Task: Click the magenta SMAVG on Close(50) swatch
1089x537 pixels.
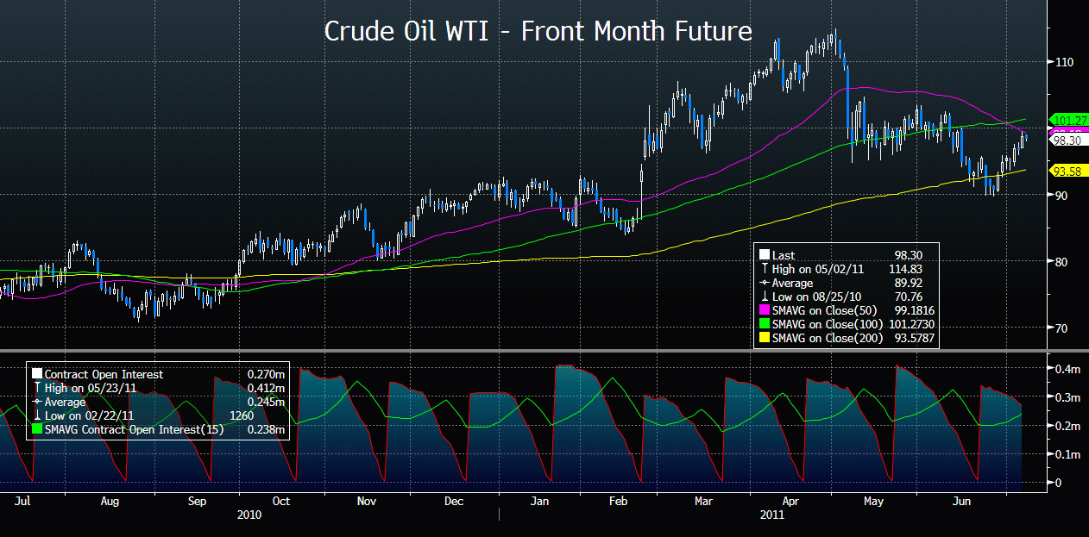Action: pos(763,310)
